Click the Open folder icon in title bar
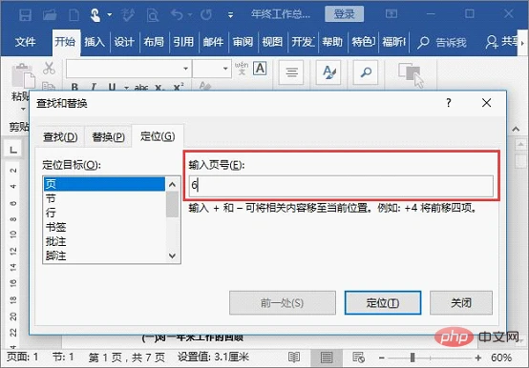529x368 pixels. (x=50, y=15)
